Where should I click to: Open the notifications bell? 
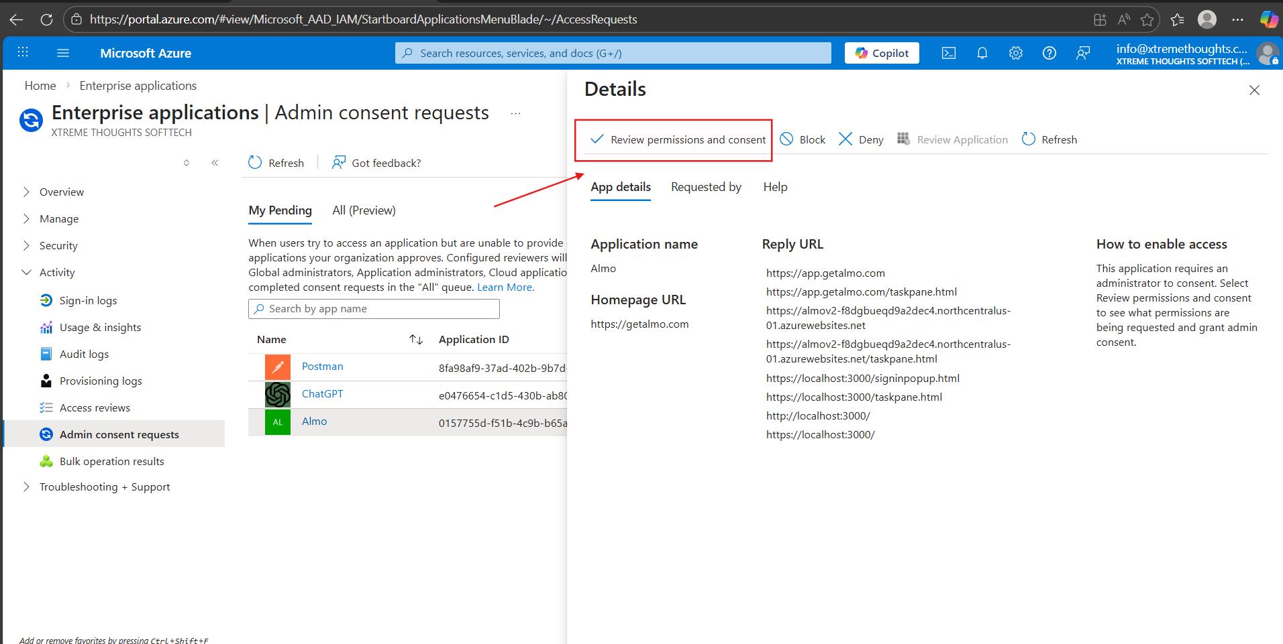982,52
